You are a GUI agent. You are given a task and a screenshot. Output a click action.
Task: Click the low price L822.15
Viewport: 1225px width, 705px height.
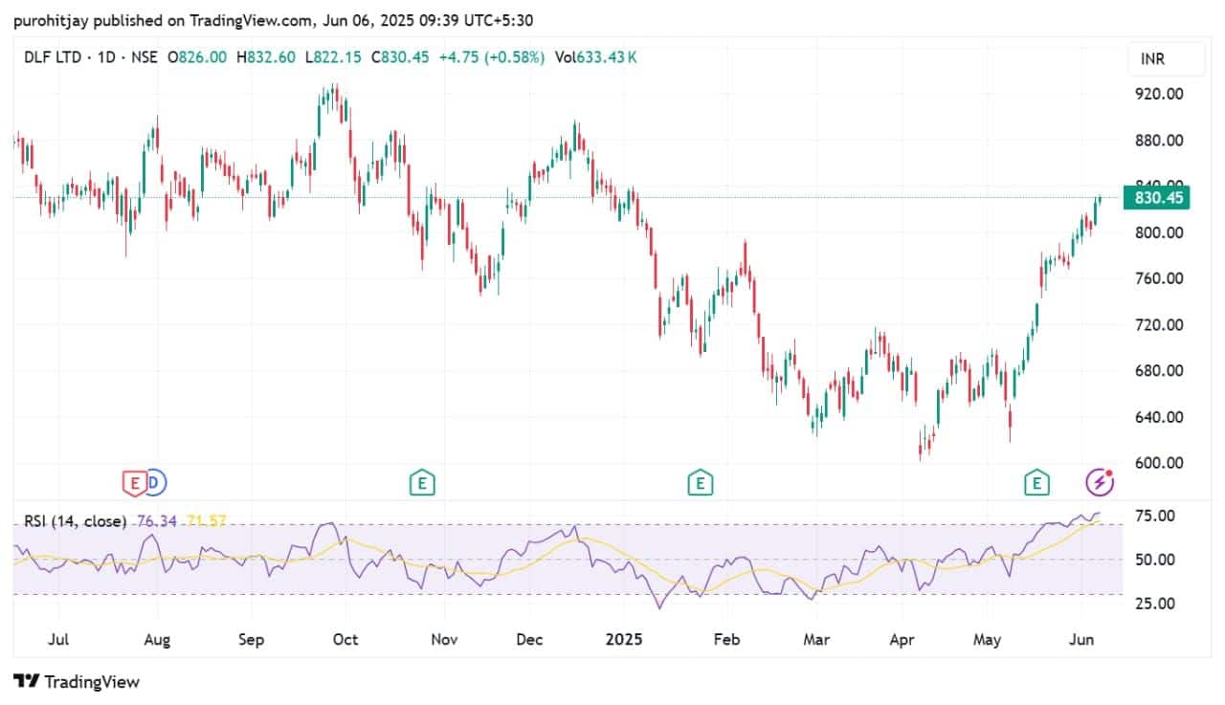[x=333, y=57]
